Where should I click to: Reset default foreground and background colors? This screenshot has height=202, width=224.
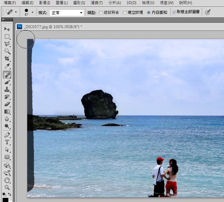tap(4, 194)
